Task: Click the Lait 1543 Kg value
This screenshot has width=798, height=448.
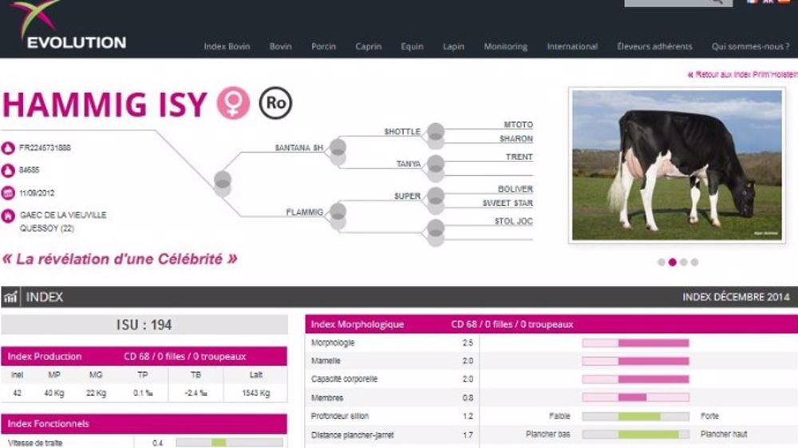Action: pyautogui.click(x=256, y=393)
